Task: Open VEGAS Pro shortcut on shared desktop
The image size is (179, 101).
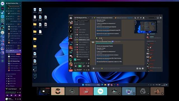Action: point(35,69)
